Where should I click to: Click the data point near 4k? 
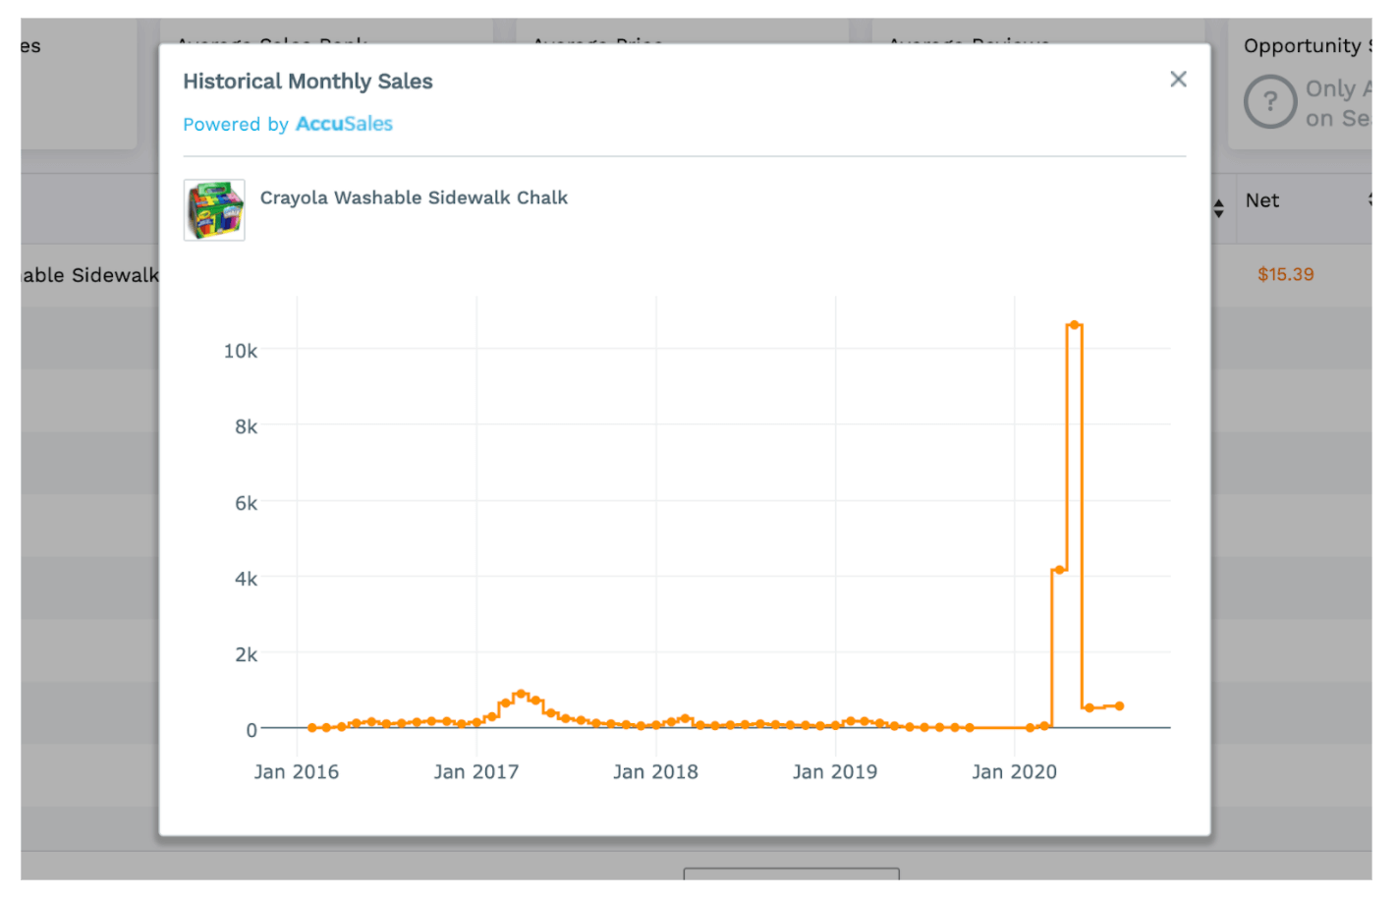click(1059, 570)
